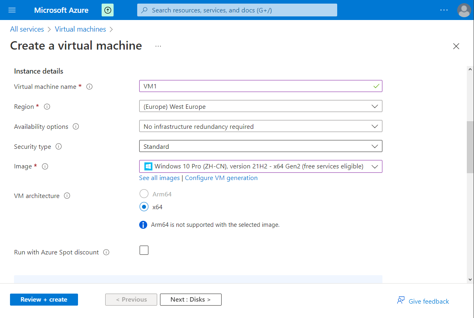Click the scrollbar up arrow
Image resolution: width=474 pixels, height=318 pixels.
[470, 70]
